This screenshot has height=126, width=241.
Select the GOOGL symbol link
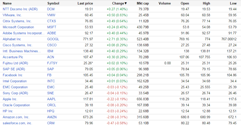coord(53,39)
